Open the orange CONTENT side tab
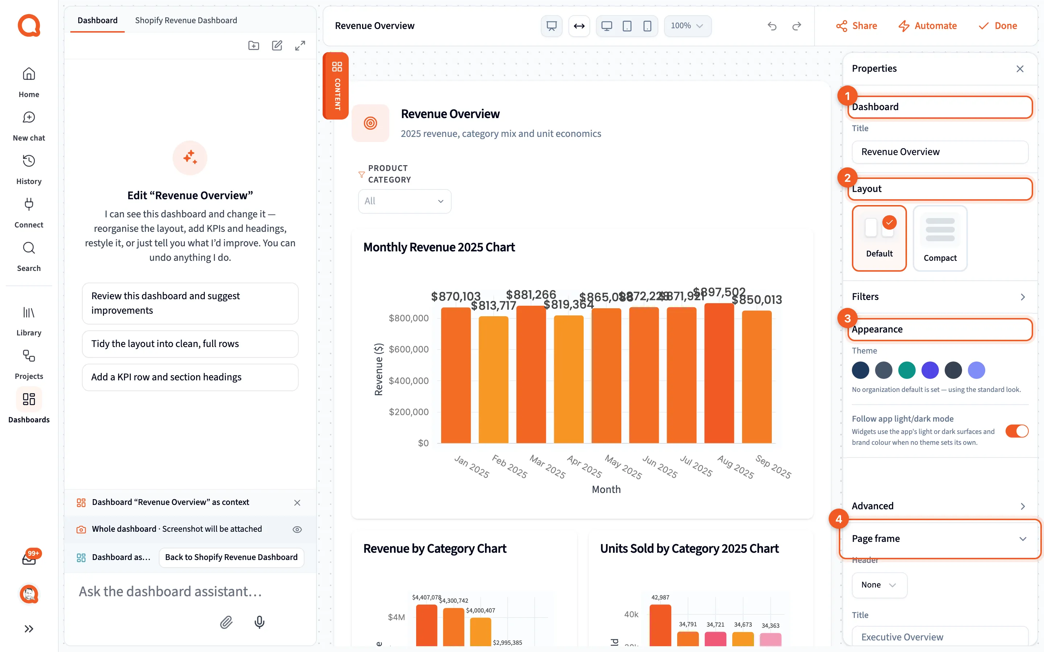This screenshot has height=652, width=1044. point(336,86)
